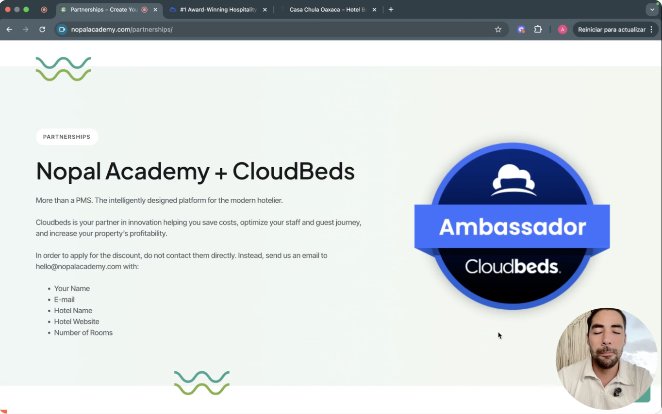The image size is (662, 414).
Task: Click the PARTNERSHIPS pill label
Action: (x=66, y=137)
